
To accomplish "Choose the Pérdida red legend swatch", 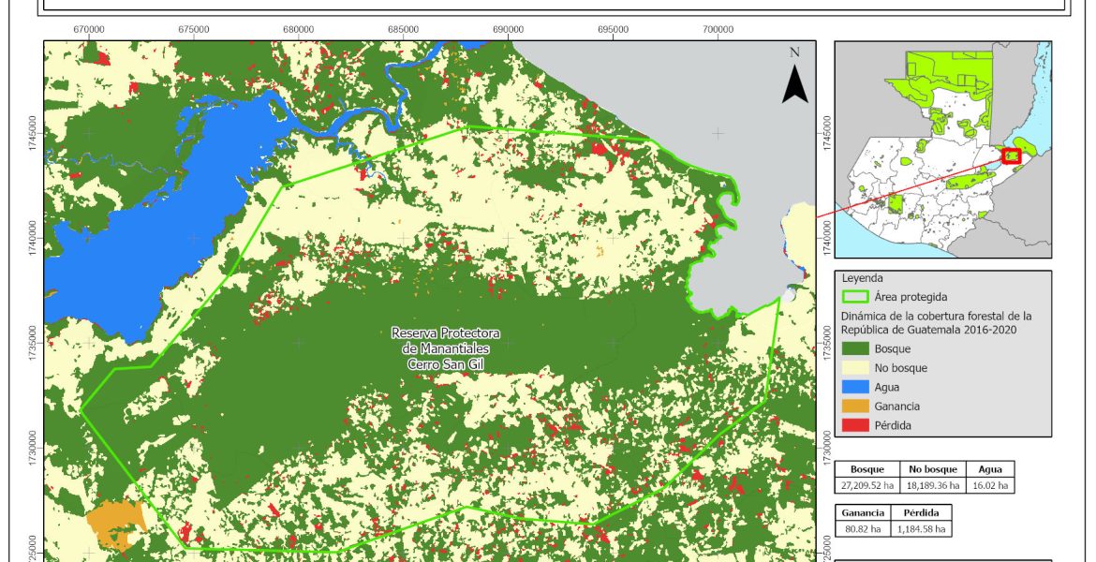I will (x=853, y=425).
